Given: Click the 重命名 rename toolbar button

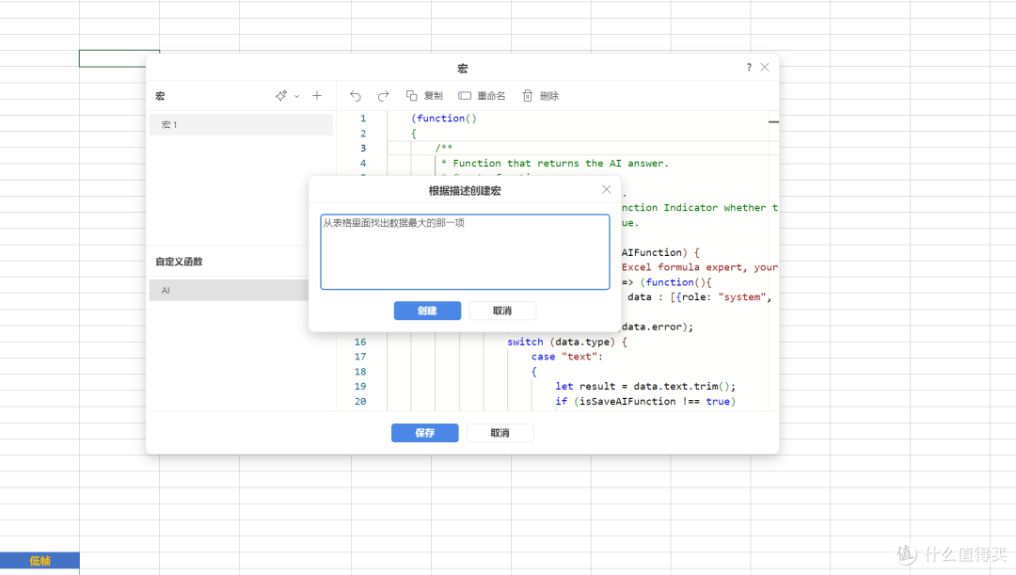Looking at the screenshot, I should (x=482, y=96).
